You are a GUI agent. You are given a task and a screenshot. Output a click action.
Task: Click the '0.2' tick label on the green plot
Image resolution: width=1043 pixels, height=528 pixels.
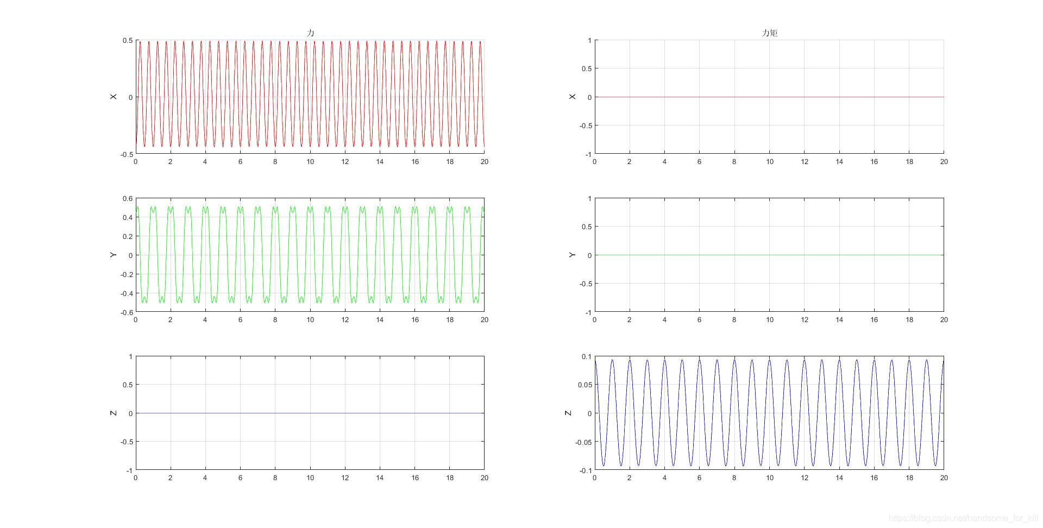click(128, 236)
